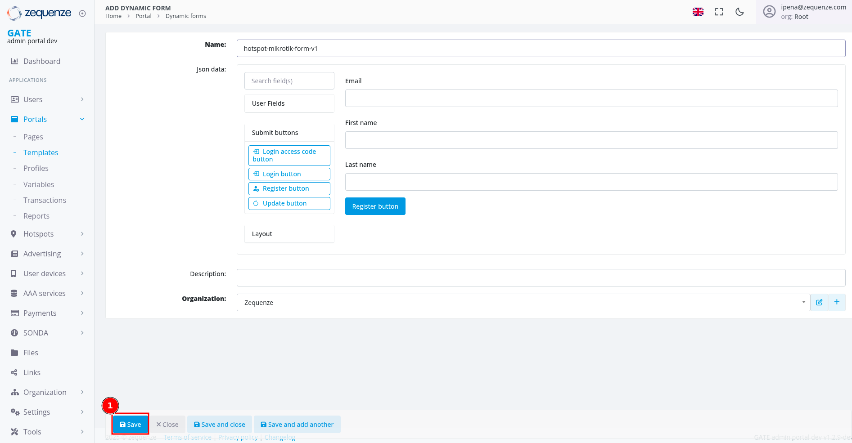The height and width of the screenshot is (443, 852).
Task: Open language selector UK flag
Action: (x=698, y=12)
